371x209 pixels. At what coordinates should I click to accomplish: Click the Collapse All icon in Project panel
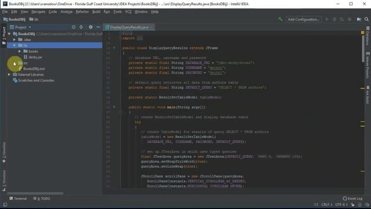[81, 27]
